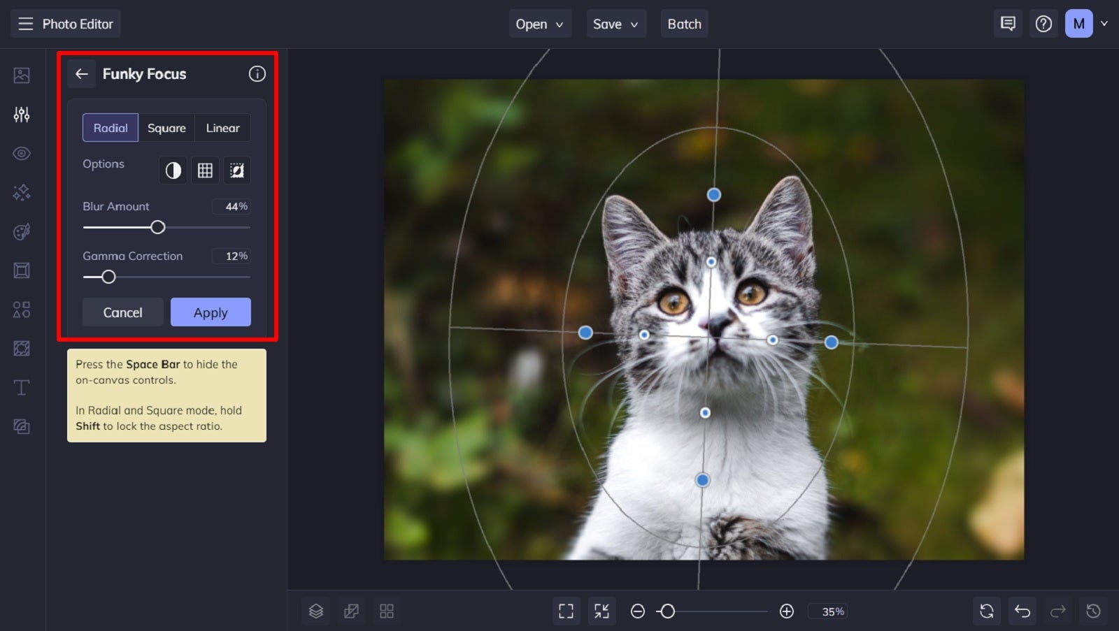Switch to the Linear focus mode tab
1119x631 pixels.
point(222,127)
